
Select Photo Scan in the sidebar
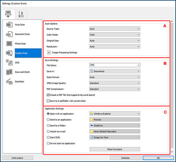(x=20, y=44)
